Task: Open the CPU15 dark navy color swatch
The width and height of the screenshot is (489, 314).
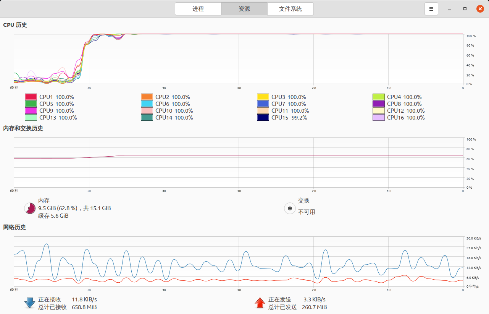Action: pyautogui.click(x=263, y=118)
